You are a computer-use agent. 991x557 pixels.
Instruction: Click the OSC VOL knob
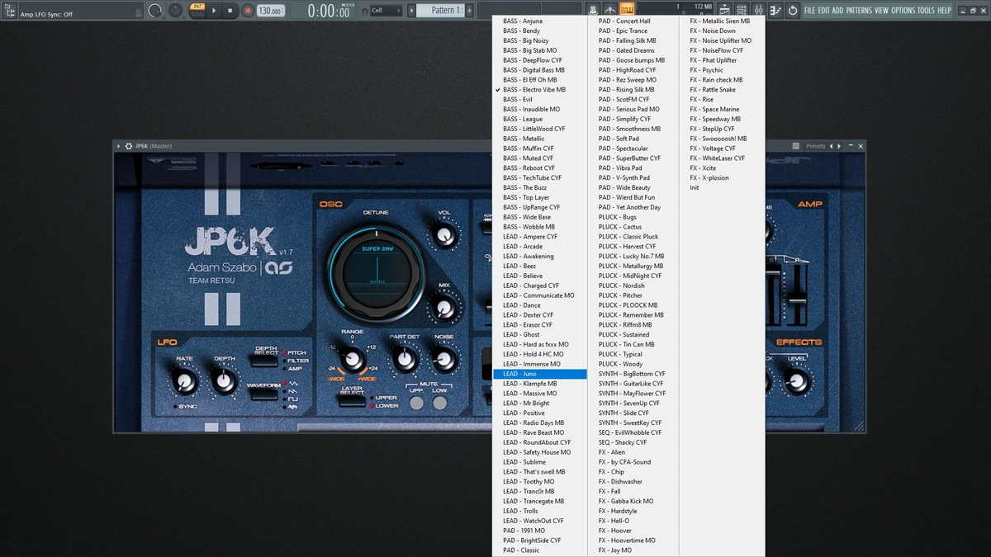pyautogui.click(x=444, y=234)
